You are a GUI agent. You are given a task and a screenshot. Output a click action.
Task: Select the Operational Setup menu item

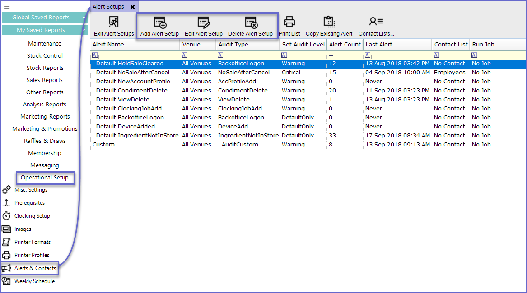[45, 178]
